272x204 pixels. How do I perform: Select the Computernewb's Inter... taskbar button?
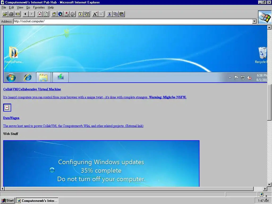[37, 201]
